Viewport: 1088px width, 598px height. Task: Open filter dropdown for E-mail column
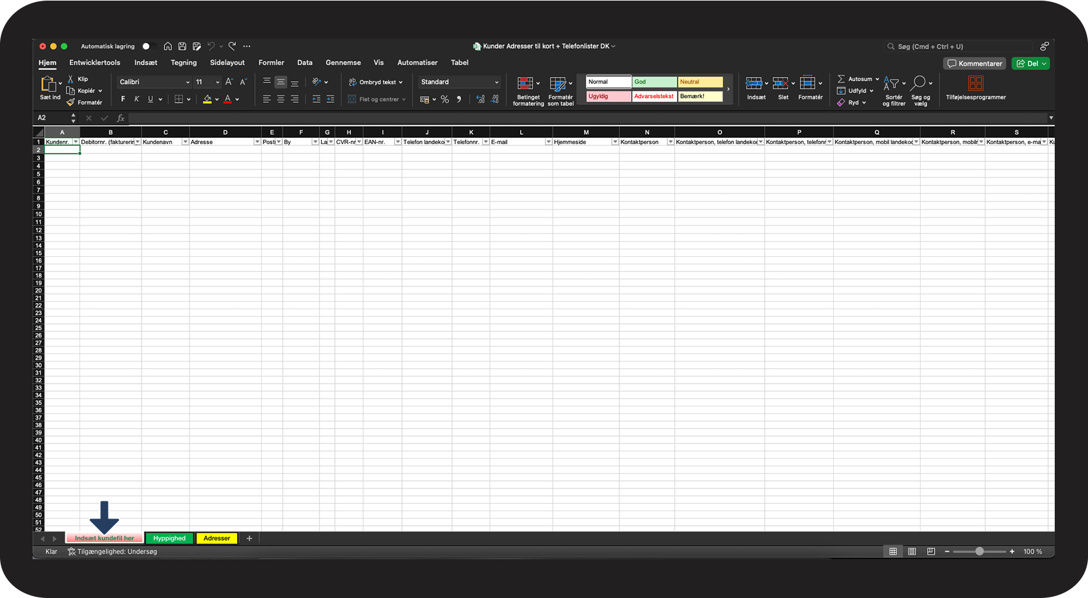coord(548,142)
